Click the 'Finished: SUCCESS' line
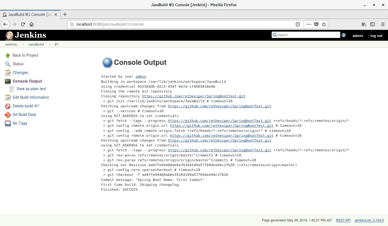Viewport: 388px width, 226px height. click(x=119, y=190)
